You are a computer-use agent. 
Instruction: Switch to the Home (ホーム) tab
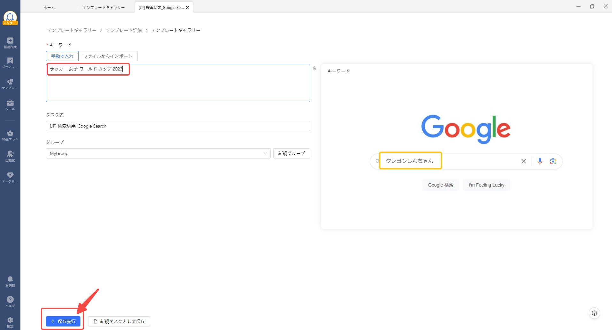coord(49,8)
